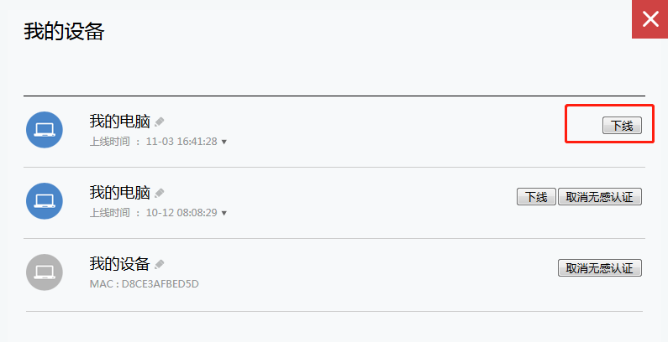This screenshot has height=342, width=668.
Task: Rename the device online since 10-12 via its pencil icon
Action: coord(160,194)
